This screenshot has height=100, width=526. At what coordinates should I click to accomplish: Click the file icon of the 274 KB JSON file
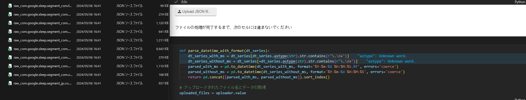[x=10, y=14]
